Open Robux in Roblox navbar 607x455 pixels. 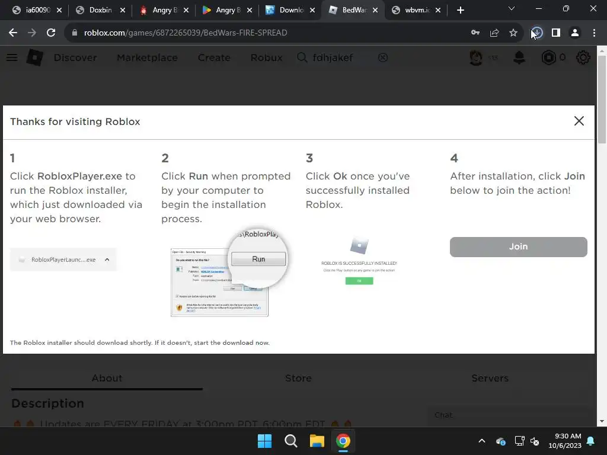[x=266, y=57]
